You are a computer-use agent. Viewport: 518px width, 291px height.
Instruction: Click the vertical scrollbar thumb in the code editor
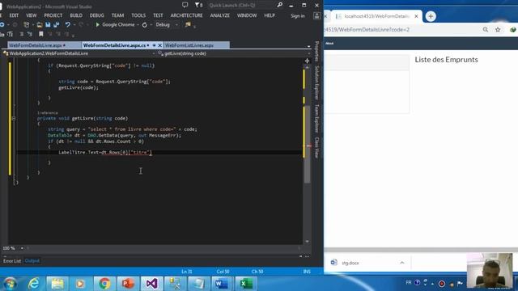[x=308, y=144]
